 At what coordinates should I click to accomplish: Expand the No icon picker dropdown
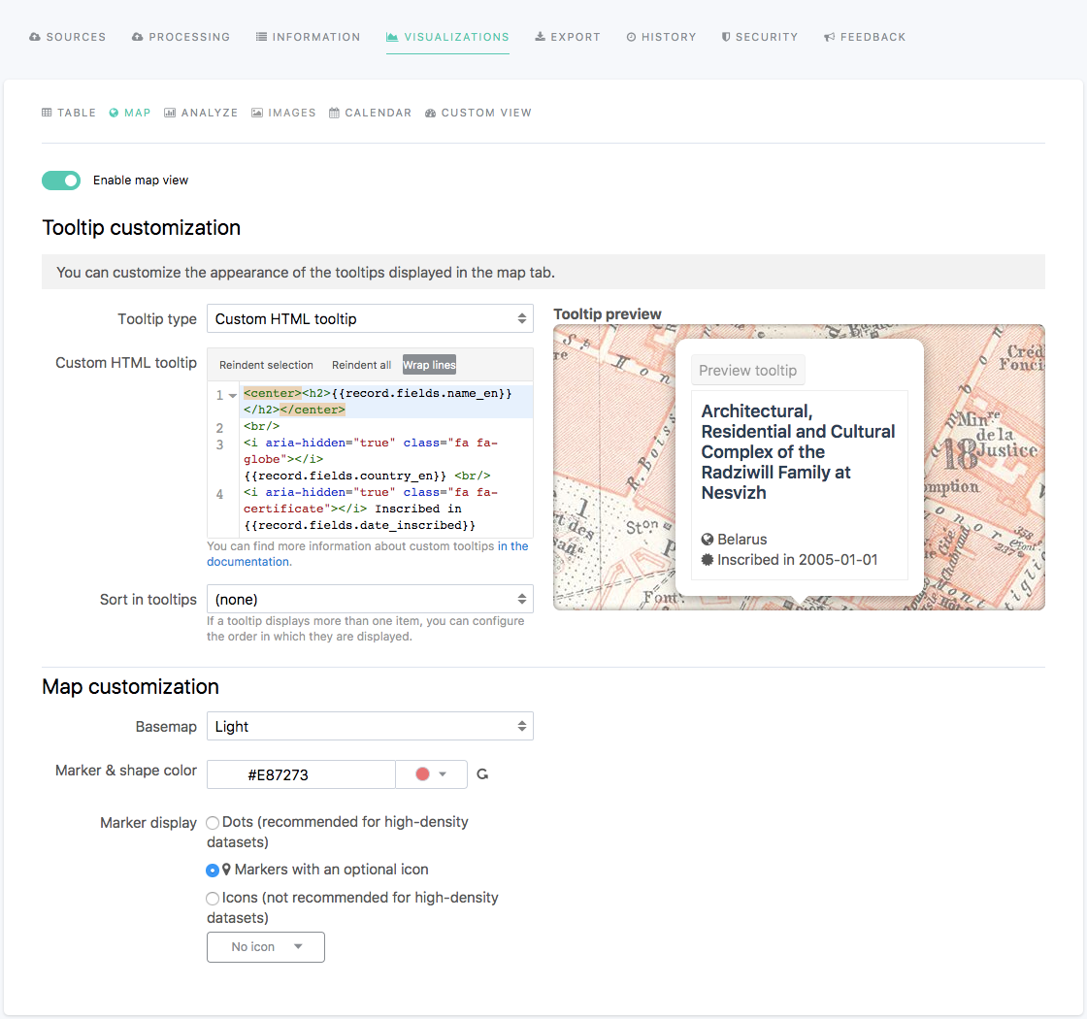tap(266, 947)
